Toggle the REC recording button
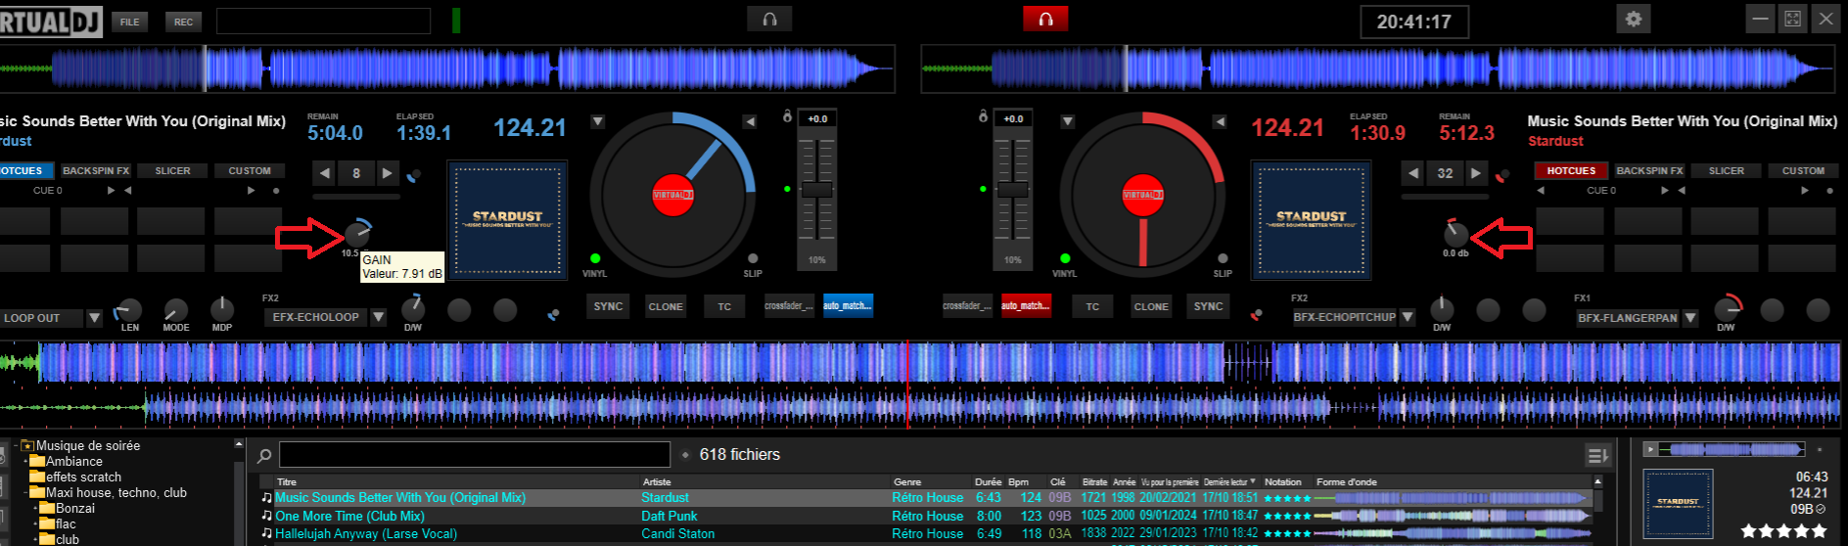 pyautogui.click(x=183, y=22)
